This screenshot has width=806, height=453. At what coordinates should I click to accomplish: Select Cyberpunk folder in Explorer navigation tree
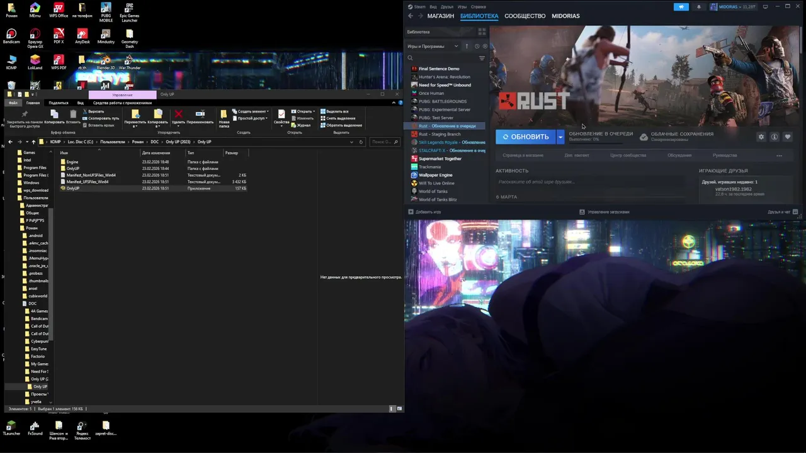tap(37, 341)
